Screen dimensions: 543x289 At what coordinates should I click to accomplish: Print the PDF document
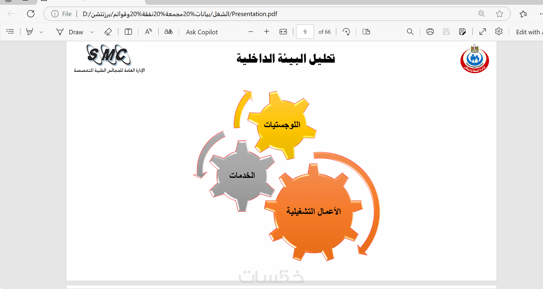[x=430, y=32]
